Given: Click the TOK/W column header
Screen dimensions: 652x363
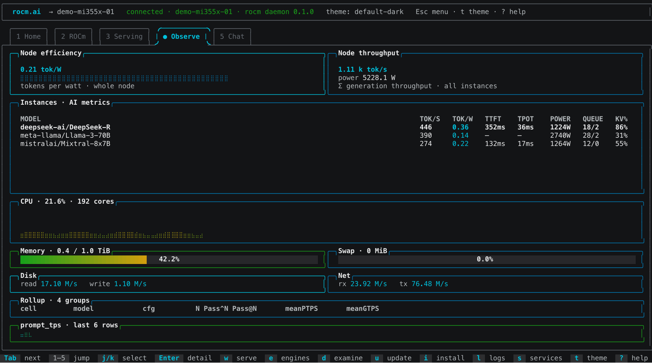Looking at the screenshot, I should point(463,119).
